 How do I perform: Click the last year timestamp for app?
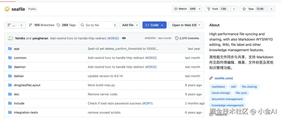coord(194,49)
